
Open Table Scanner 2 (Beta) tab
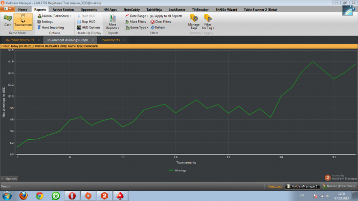(x=260, y=10)
